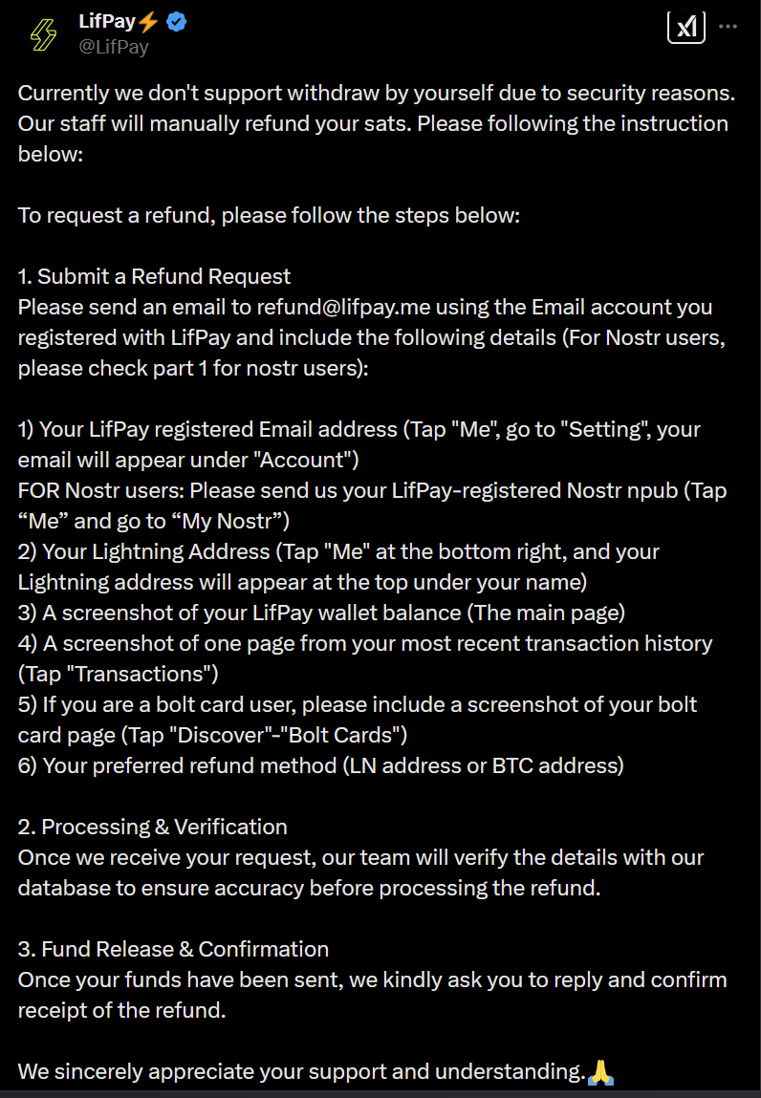
Task: Click the "3. Fund Release & Confirmation" heading
Action: 173,949
